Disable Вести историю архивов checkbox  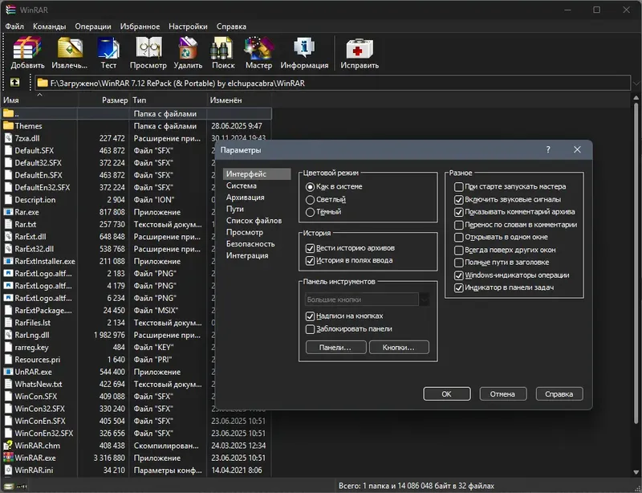311,248
